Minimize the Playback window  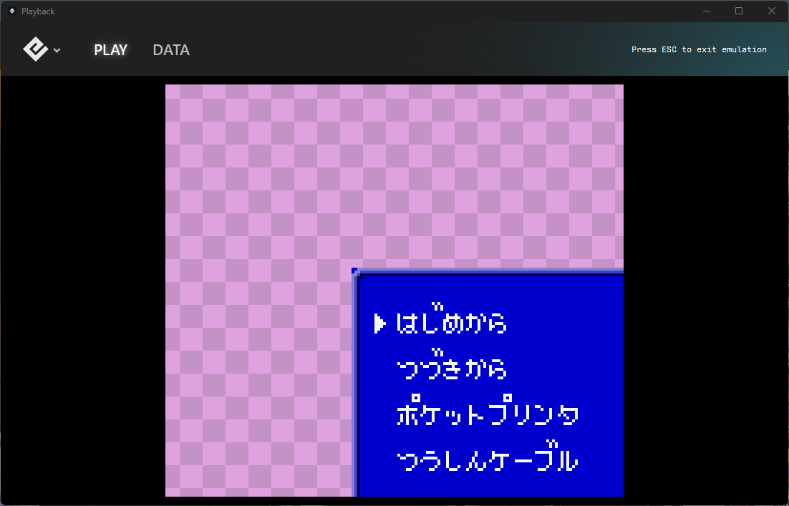point(707,11)
